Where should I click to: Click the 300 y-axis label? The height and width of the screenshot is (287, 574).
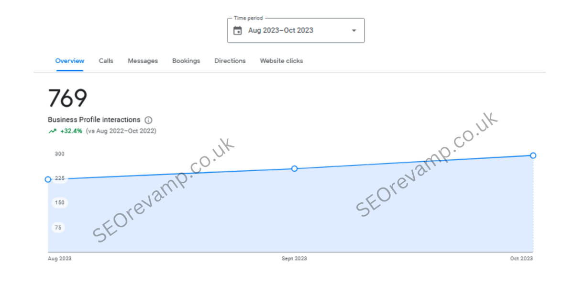pos(59,154)
